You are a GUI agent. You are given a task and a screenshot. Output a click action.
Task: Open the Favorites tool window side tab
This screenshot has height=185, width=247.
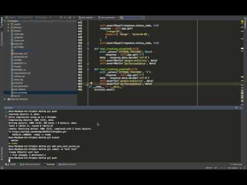click(2, 154)
